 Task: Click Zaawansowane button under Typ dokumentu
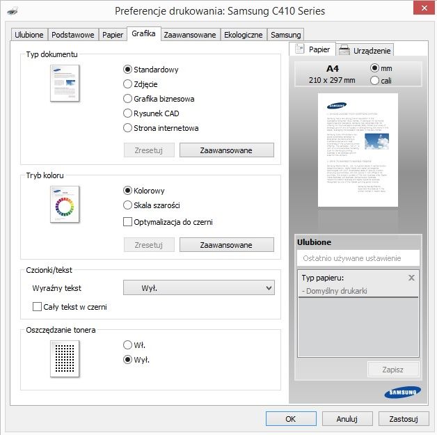[227, 150]
